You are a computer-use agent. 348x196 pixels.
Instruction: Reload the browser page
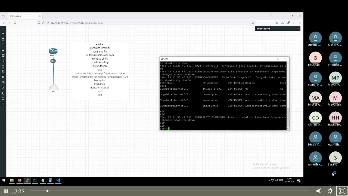pos(15,23)
